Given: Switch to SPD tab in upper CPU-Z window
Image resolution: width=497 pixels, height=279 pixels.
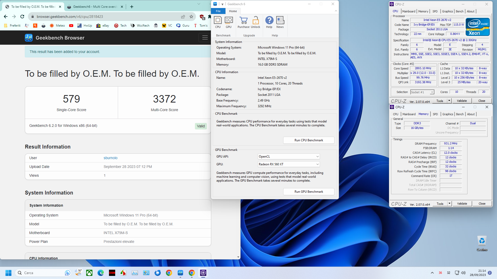Looking at the screenshot, I should (x=435, y=11).
